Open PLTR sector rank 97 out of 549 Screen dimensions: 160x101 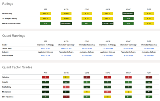[149, 48]
